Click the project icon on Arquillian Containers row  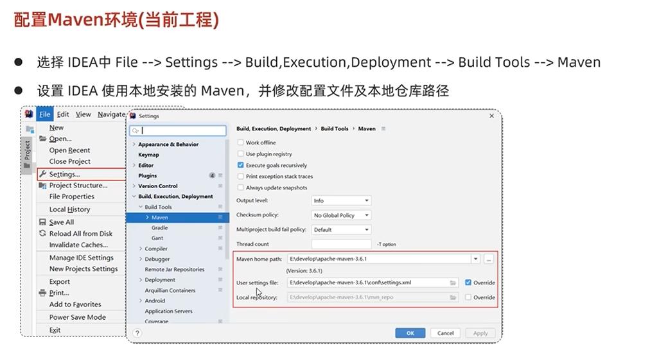(220, 290)
